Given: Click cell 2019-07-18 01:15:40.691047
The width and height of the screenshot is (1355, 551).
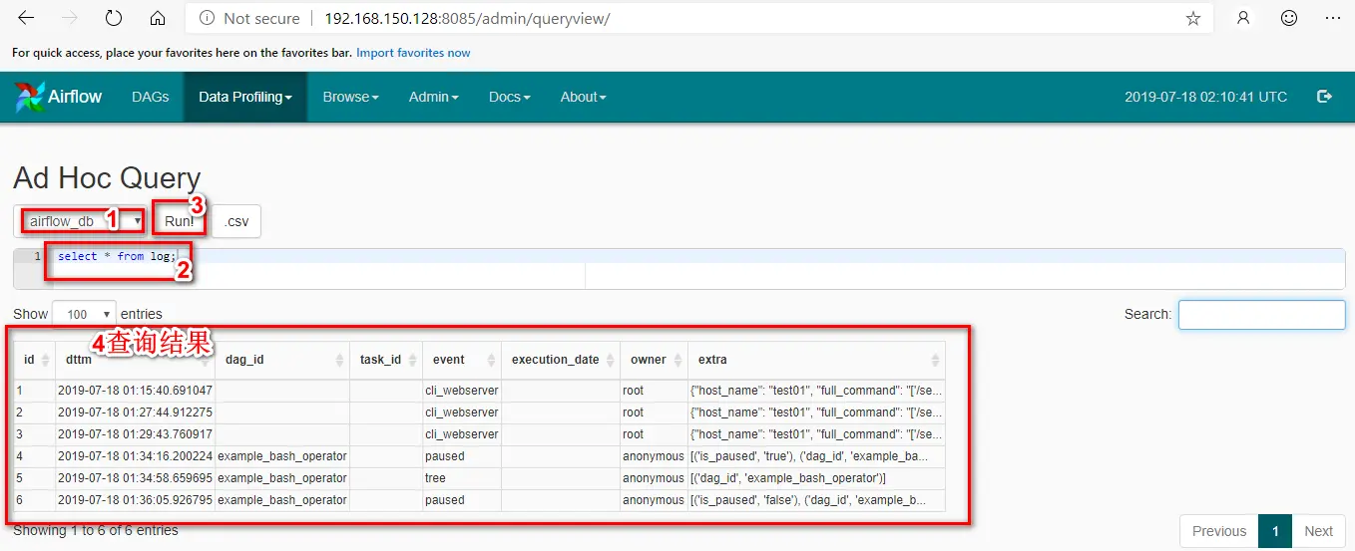Looking at the screenshot, I should 135,391.
